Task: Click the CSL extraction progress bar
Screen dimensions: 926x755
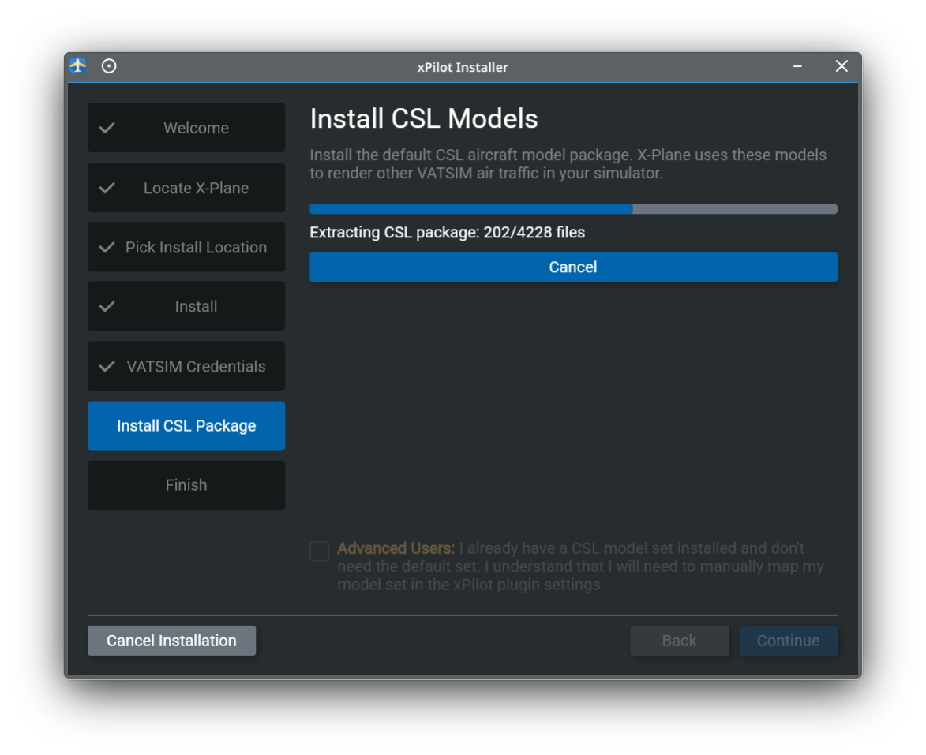Action: (573, 208)
